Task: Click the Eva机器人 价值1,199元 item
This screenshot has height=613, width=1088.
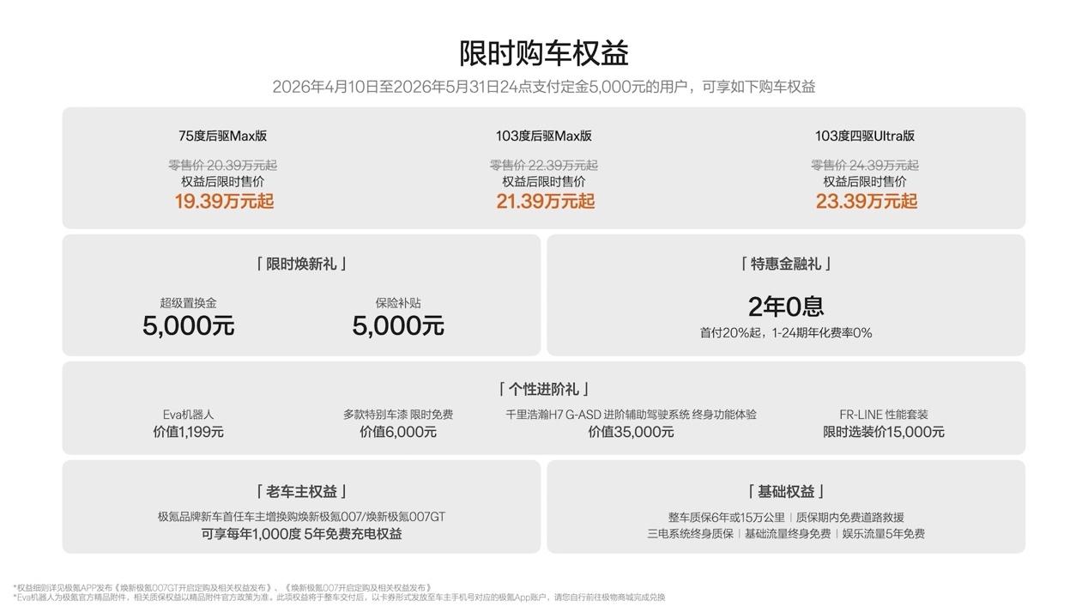Action: (188, 423)
